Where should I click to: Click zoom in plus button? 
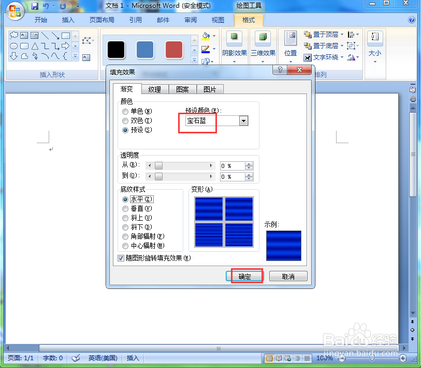[x=402, y=358]
